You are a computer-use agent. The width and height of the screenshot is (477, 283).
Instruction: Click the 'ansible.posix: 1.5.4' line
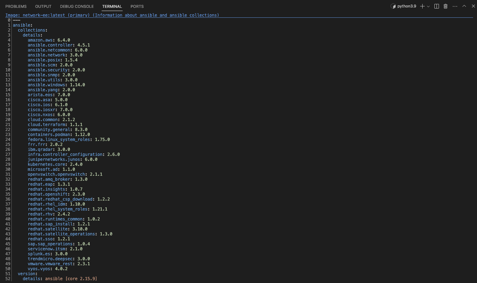53,60
